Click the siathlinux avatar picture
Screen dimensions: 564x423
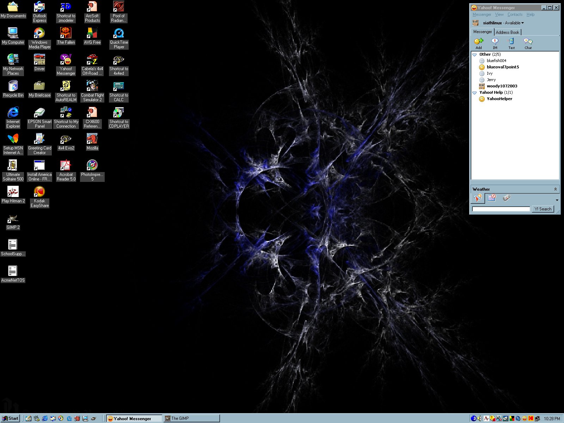(x=476, y=23)
